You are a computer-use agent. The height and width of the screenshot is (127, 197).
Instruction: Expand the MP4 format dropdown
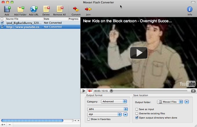(x=107, y=109)
